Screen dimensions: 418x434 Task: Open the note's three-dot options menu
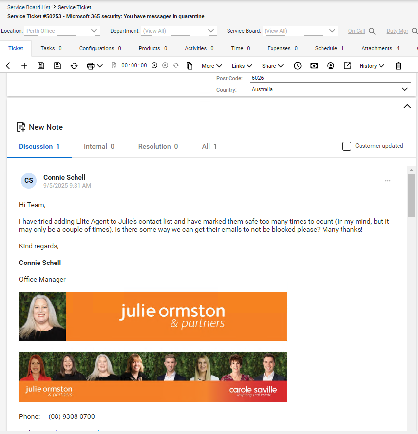(x=387, y=181)
